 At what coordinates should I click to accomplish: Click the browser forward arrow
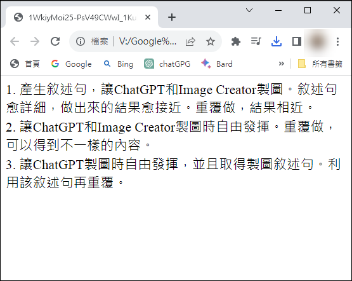[35, 41]
